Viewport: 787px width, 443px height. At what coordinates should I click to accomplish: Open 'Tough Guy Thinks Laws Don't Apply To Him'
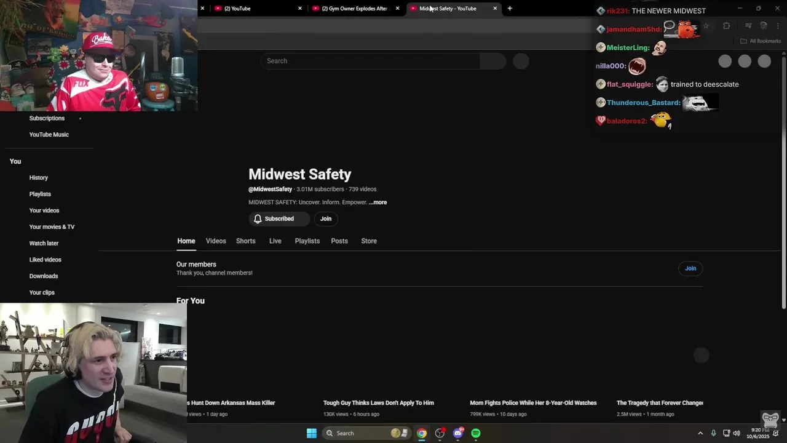click(x=379, y=403)
